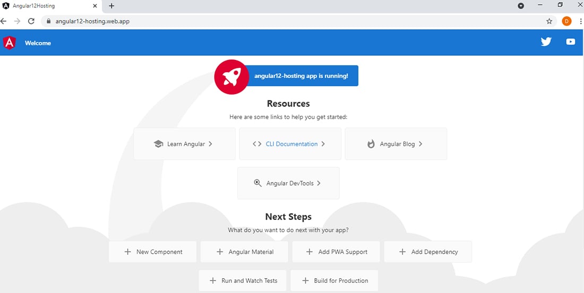Image resolution: width=584 pixels, height=293 pixels.
Task: View site info via the padlock icon
Action: tap(48, 21)
